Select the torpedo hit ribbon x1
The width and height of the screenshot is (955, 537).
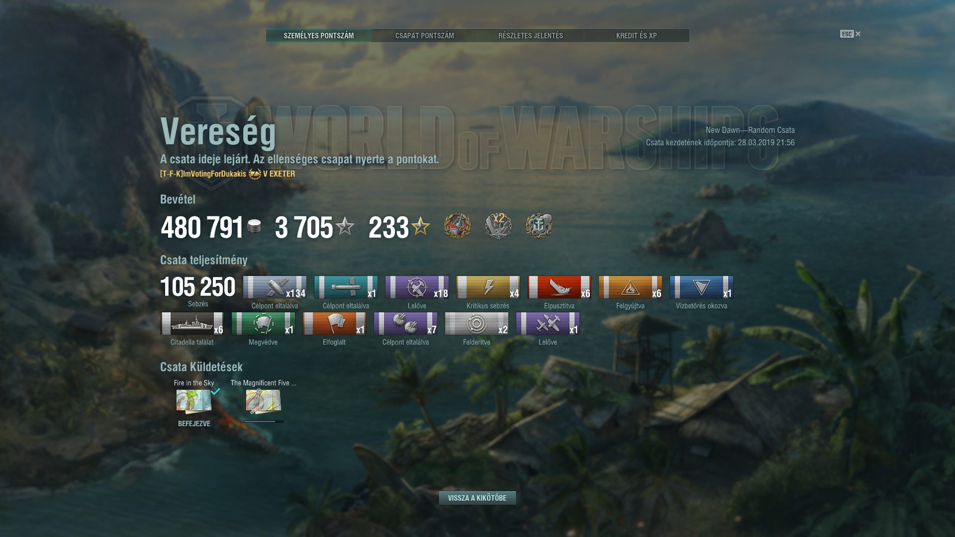click(346, 287)
